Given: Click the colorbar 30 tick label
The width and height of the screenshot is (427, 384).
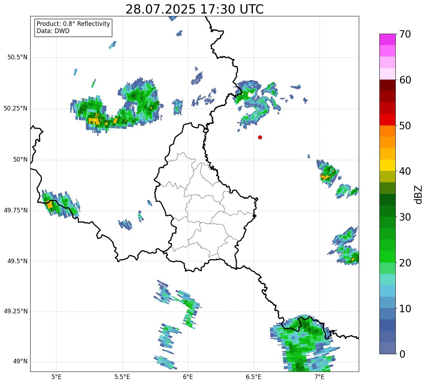Looking at the screenshot, I should pyautogui.click(x=405, y=217).
